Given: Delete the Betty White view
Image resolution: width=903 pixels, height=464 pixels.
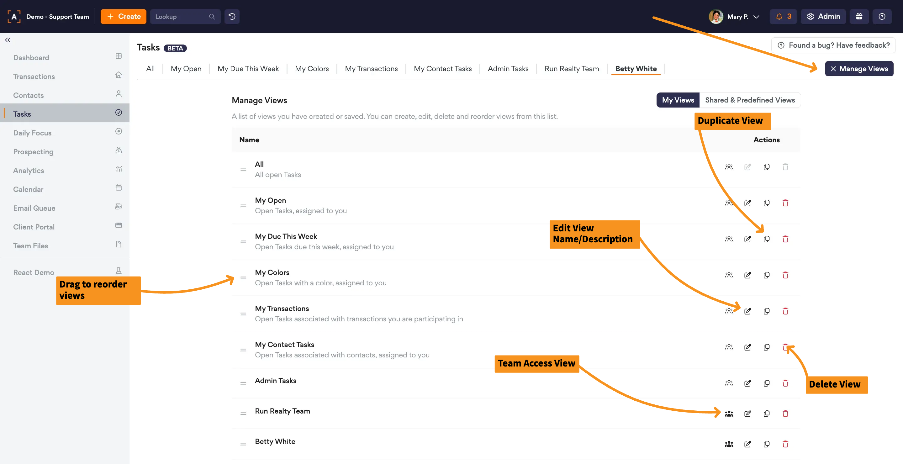Looking at the screenshot, I should [785, 444].
